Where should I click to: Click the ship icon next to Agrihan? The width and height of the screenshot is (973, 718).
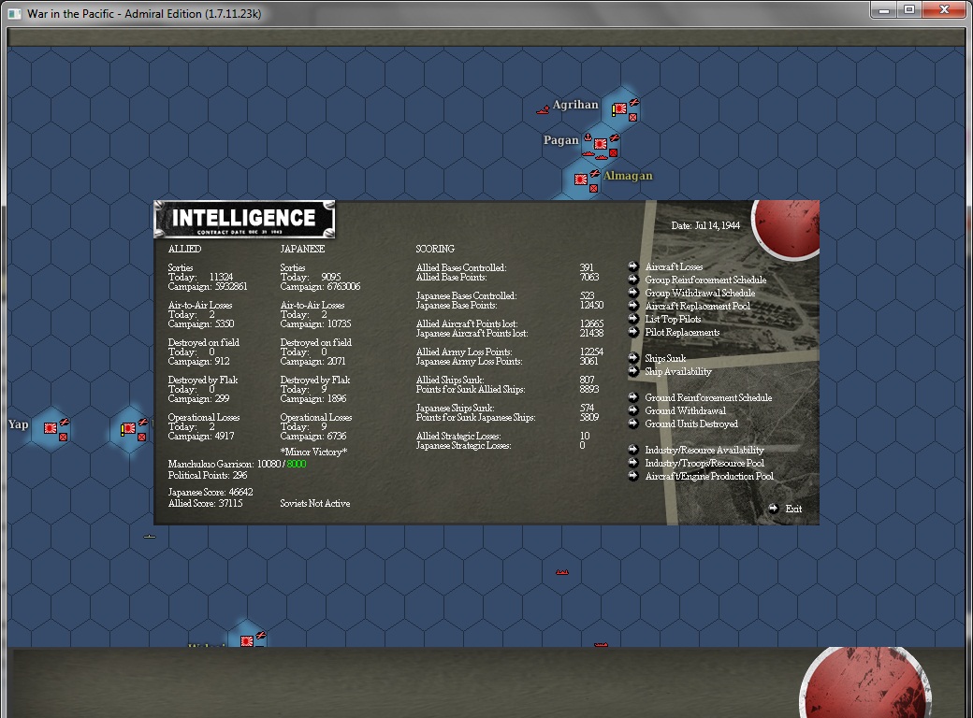(543, 110)
